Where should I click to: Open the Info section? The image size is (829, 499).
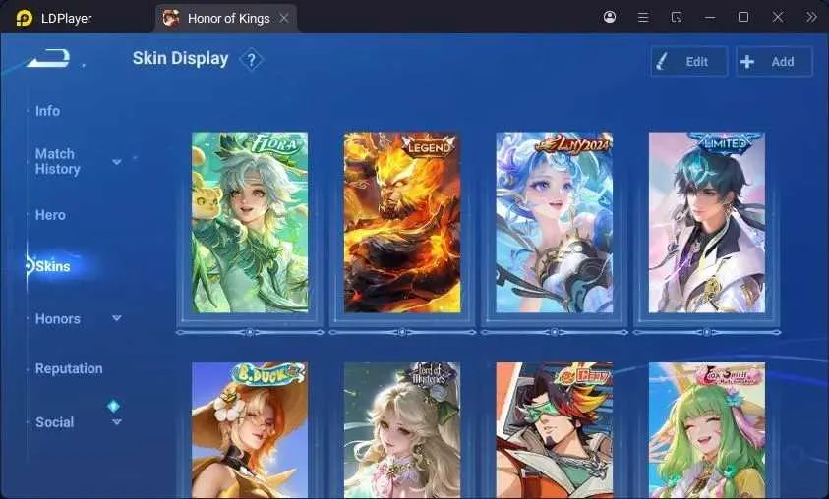click(x=47, y=111)
